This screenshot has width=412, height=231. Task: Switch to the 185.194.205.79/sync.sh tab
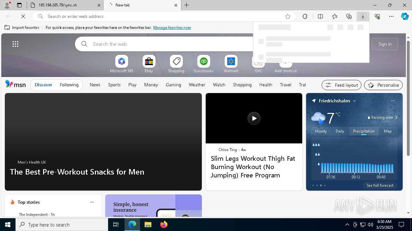[x=66, y=5]
